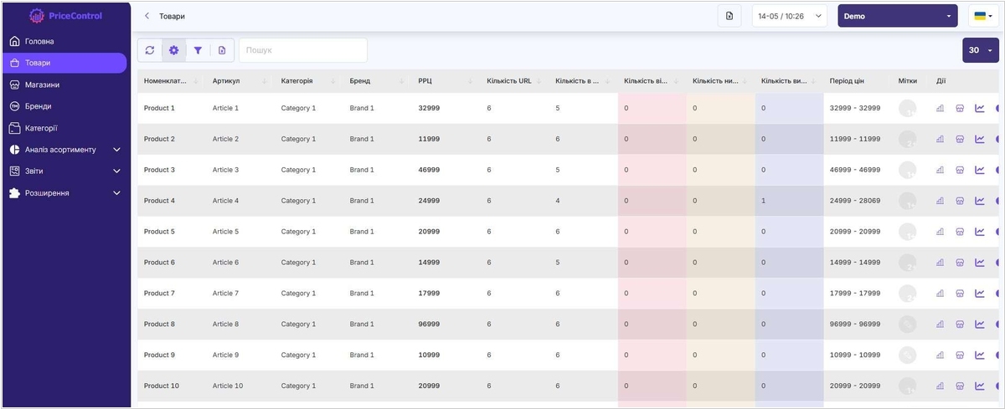1005x409 pixels.
Task: Click the file export icon beside the filter
Action: 222,50
